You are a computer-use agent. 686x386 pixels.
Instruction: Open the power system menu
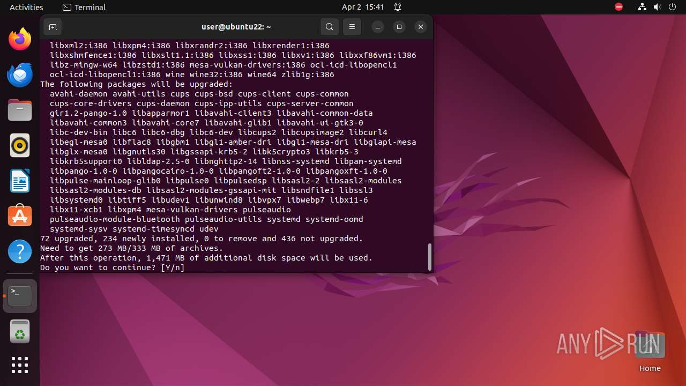[673, 7]
